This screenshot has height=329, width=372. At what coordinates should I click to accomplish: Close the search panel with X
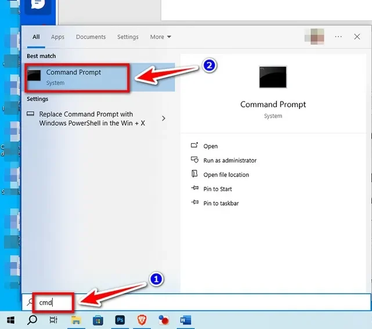coord(357,37)
